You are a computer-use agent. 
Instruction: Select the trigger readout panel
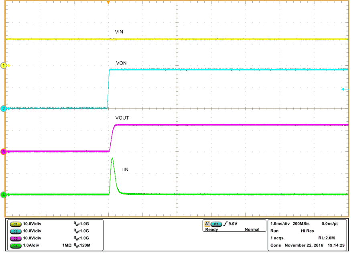pyautogui.click(x=234, y=227)
